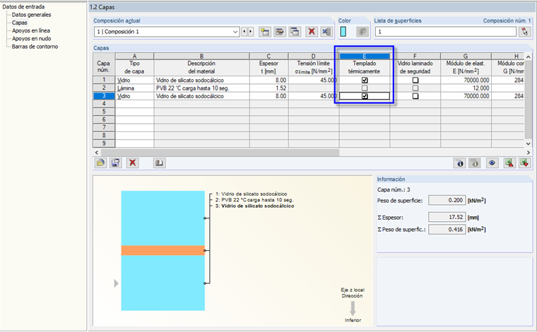Screen dimensions: 537x332
Task: Click Σ Espesor value 17.52
Action: tap(447, 217)
